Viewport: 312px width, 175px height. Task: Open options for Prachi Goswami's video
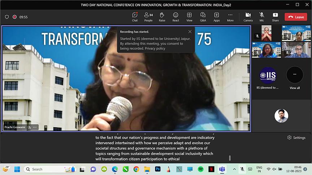pos(35,127)
